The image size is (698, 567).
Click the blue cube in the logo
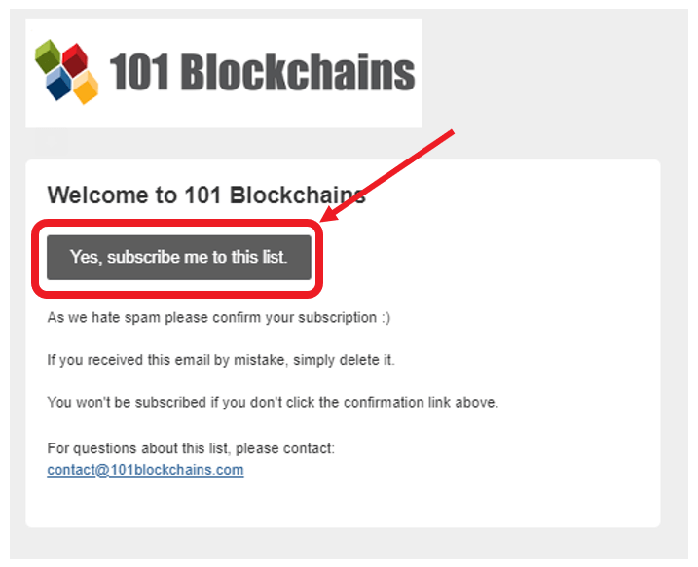pos(58,84)
